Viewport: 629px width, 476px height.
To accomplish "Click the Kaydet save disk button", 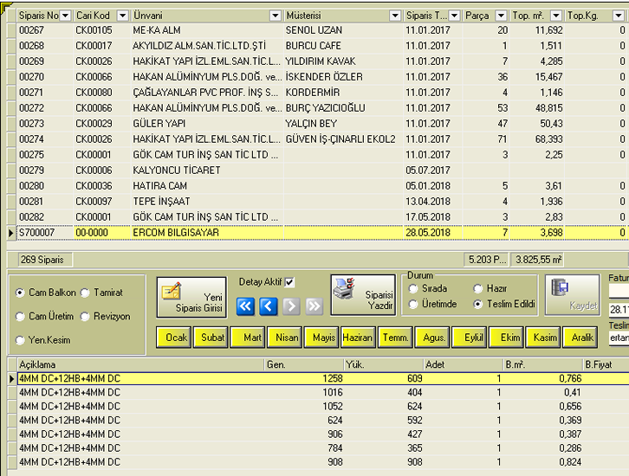I will coord(572,296).
